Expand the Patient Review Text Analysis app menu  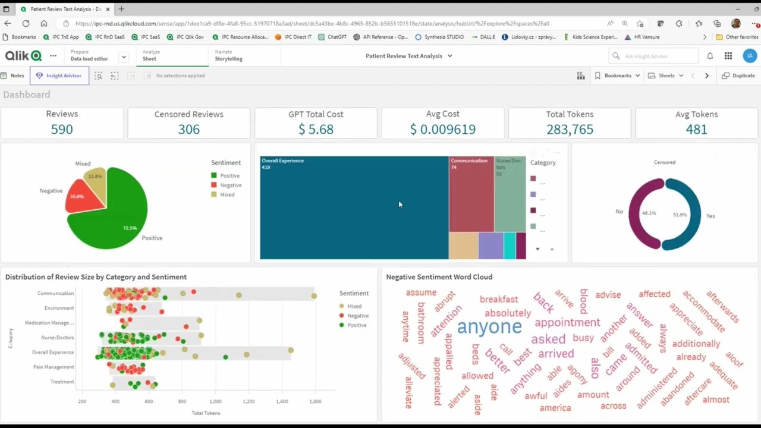point(409,56)
